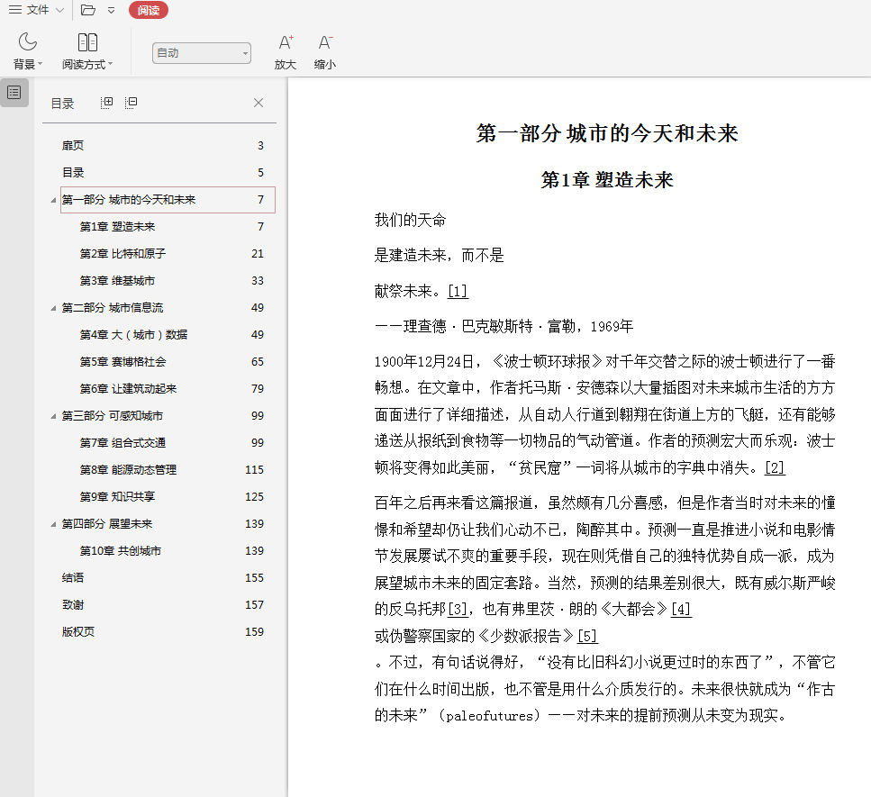
Task: Open the 阅读方式 reading mode menu
Action: click(x=87, y=52)
